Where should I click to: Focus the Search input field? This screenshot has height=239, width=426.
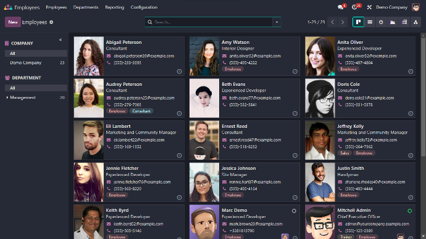coord(213,22)
